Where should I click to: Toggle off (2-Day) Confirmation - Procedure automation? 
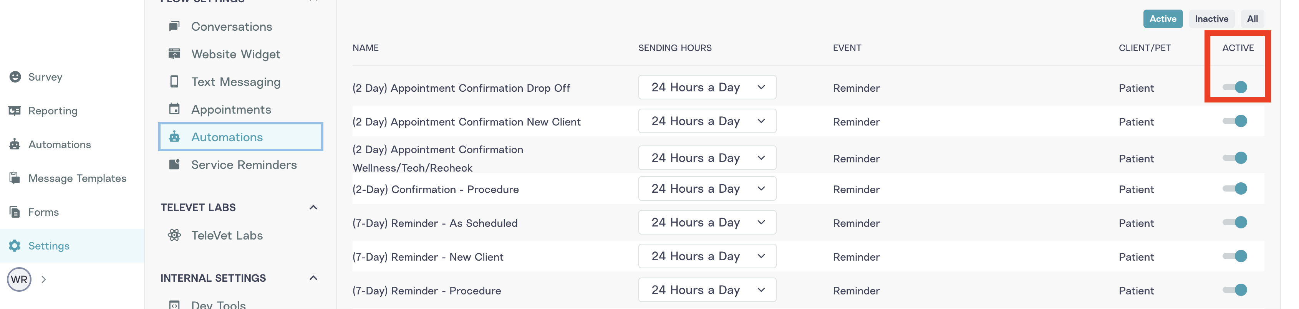click(x=1234, y=188)
